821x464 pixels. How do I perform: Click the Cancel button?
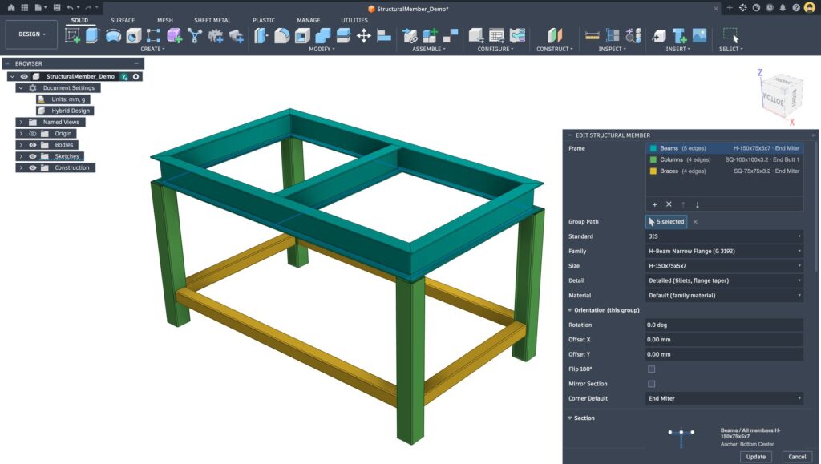tap(797, 456)
